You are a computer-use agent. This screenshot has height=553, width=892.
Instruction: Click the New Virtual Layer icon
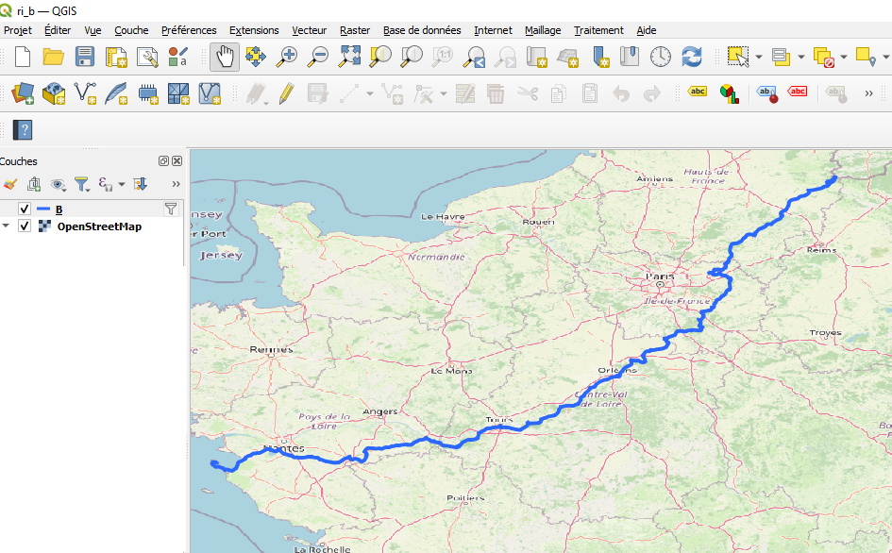pos(211,94)
